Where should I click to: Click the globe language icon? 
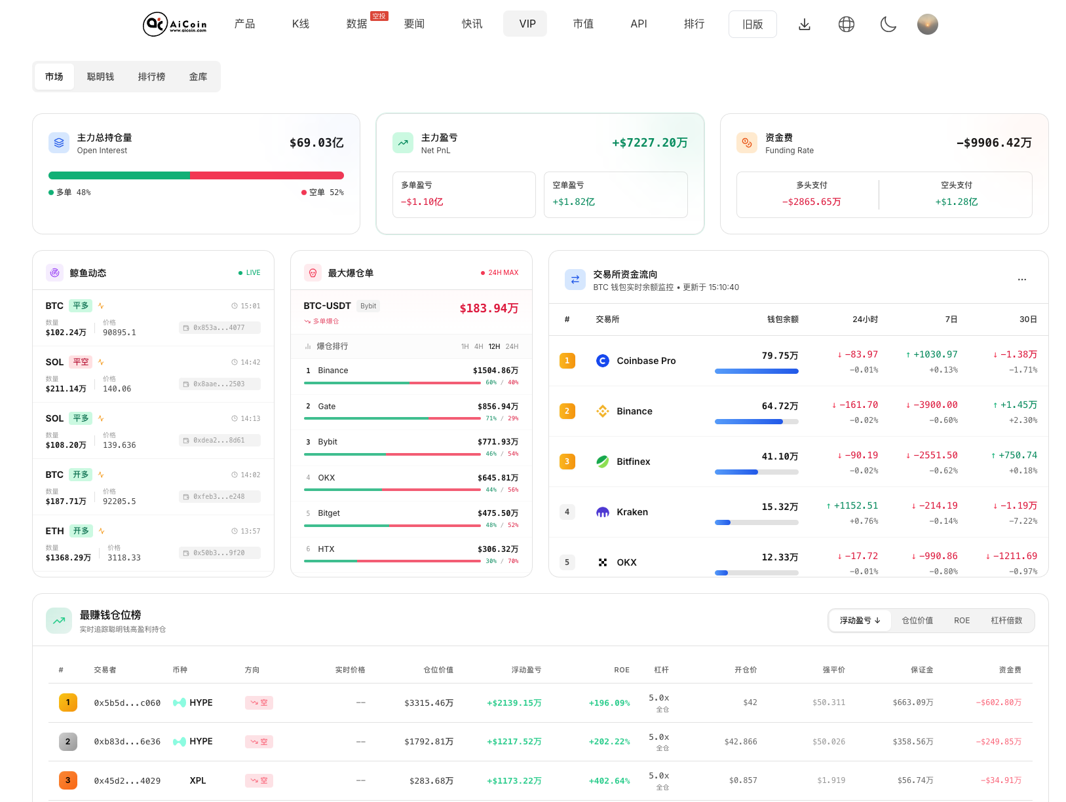(x=846, y=24)
